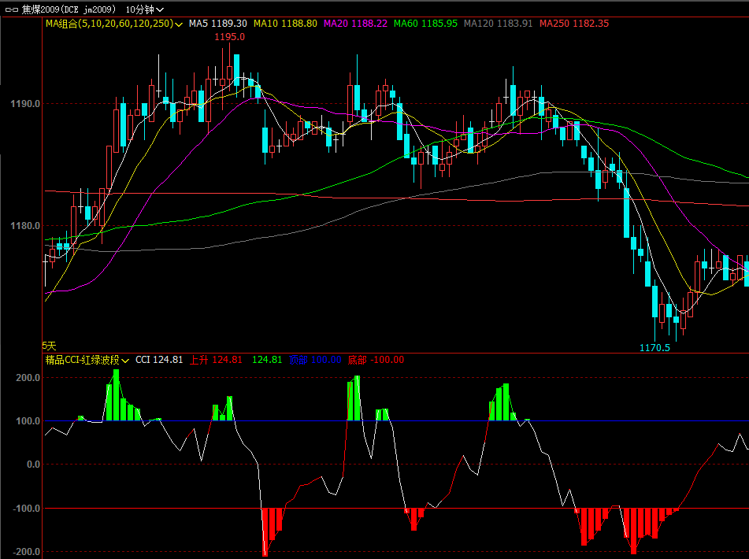Select the MA5 1189.30 value label
The height and width of the screenshot is (559, 749).
[218, 24]
